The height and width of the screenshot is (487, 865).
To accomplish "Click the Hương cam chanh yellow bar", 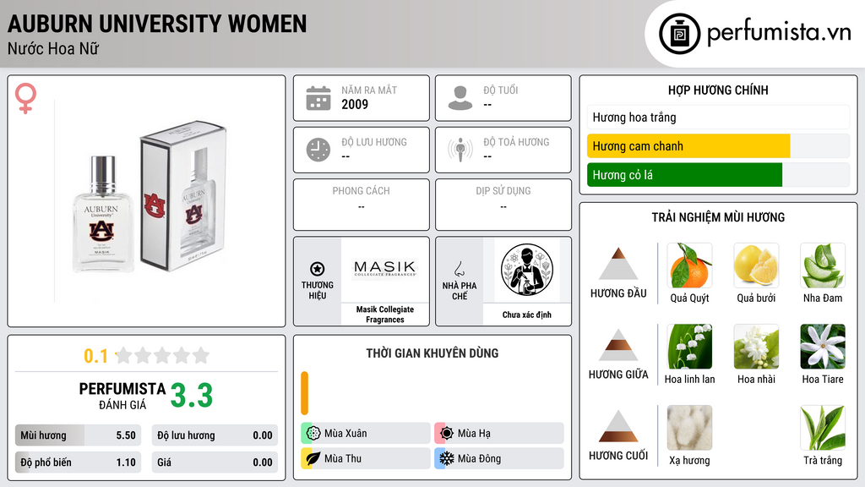I will 688,146.
